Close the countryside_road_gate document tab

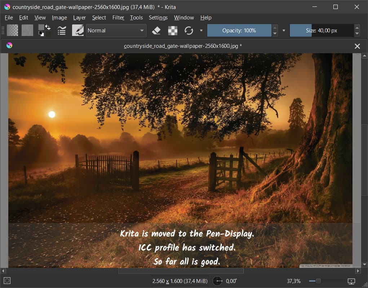[x=357, y=46]
